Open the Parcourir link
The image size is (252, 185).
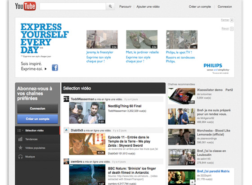(x=125, y=7)
